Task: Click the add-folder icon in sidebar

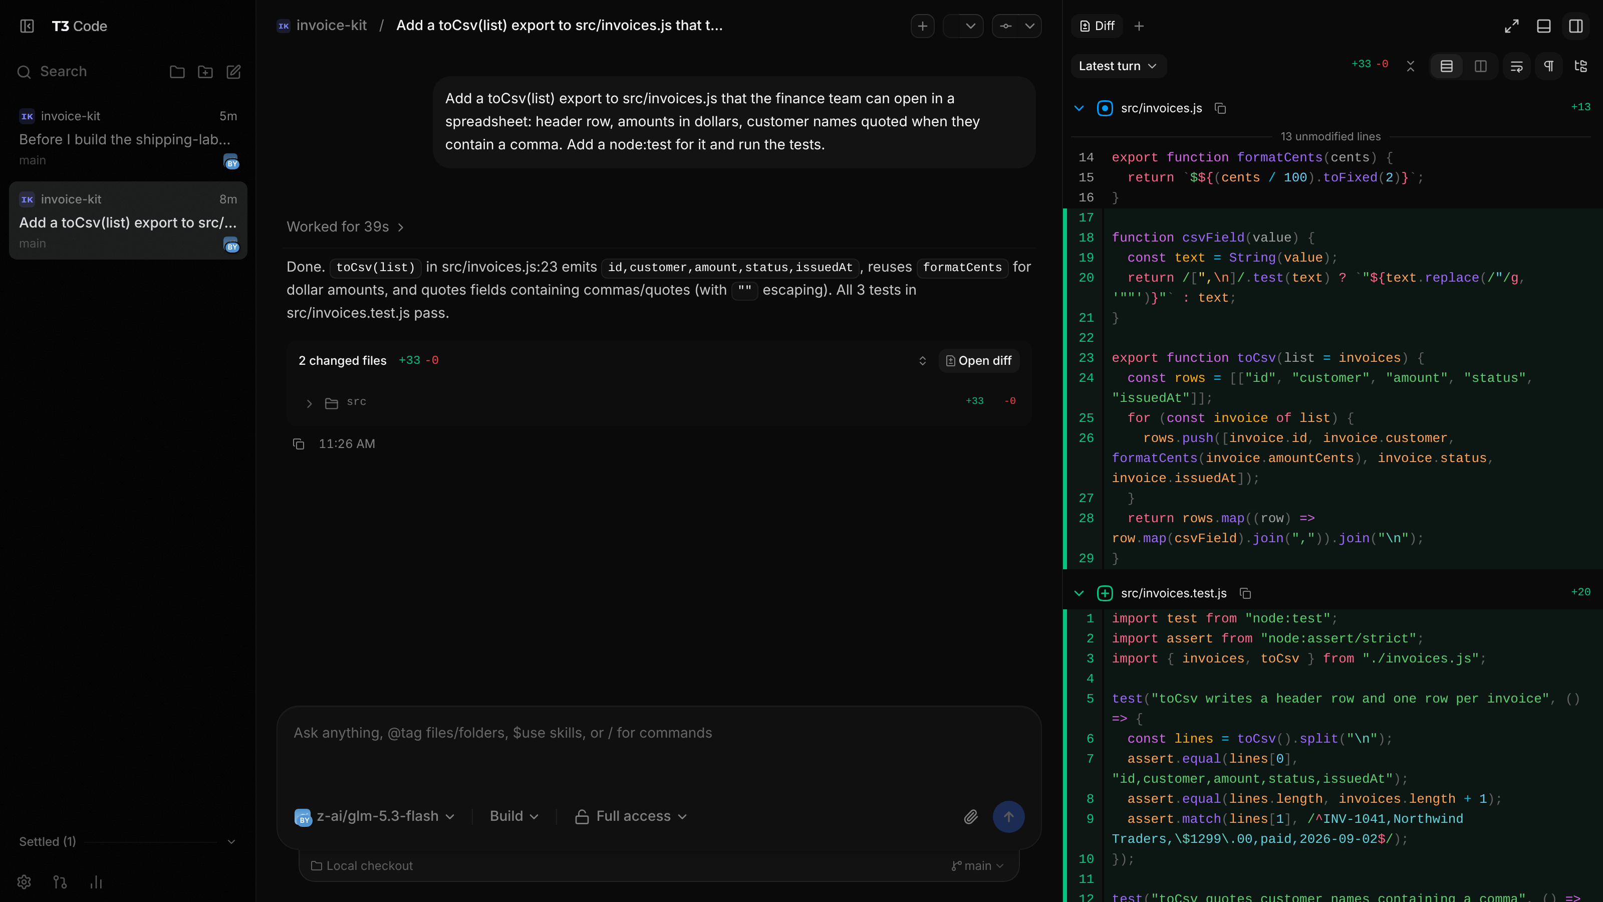Action: (x=205, y=72)
